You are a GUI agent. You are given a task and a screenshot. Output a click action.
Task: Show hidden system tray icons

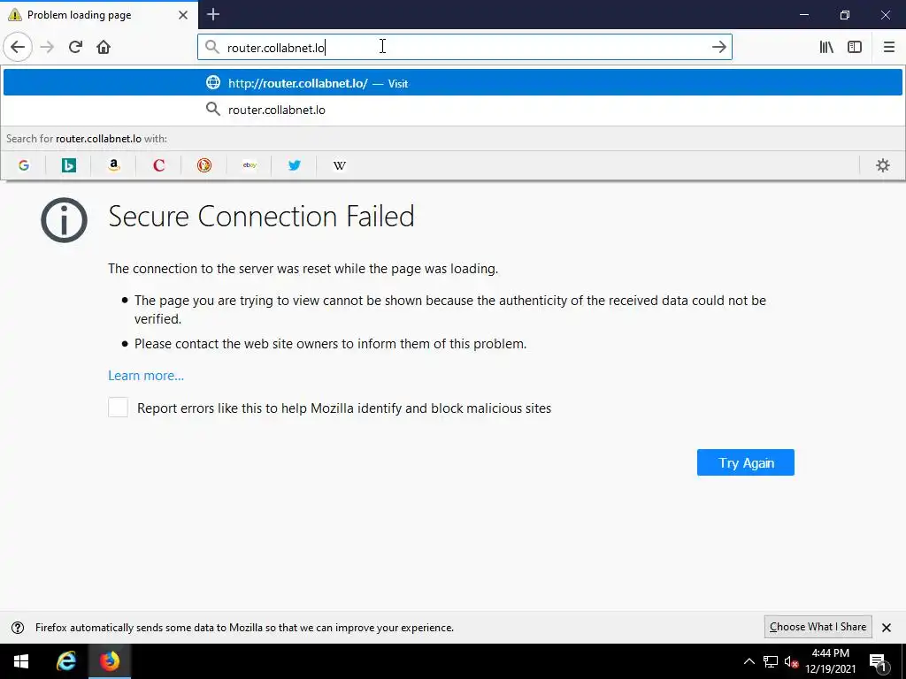(749, 661)
